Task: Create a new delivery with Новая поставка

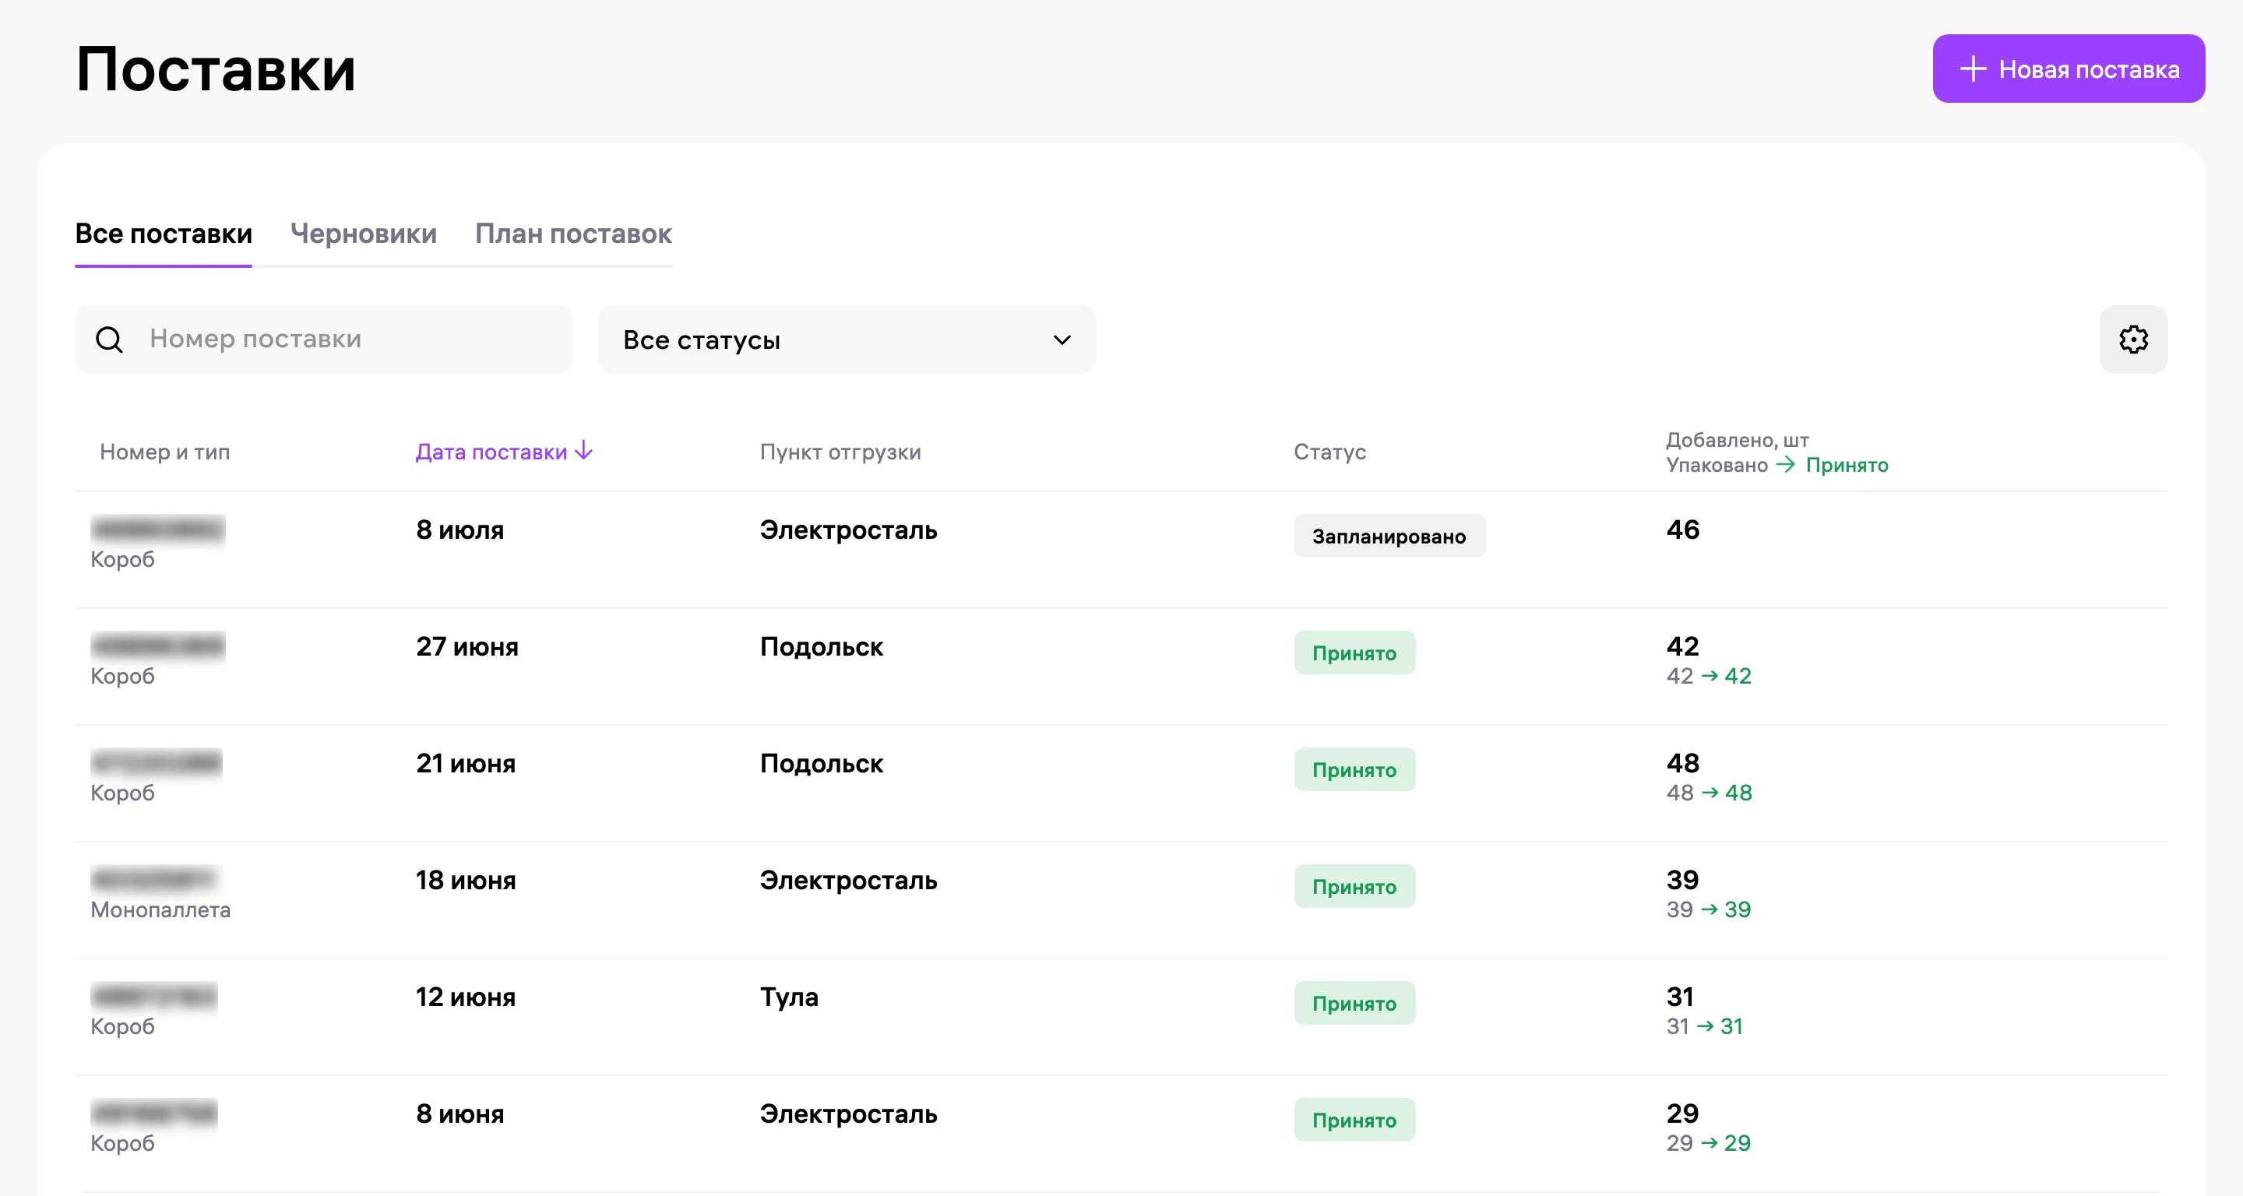Action: click(x=2068, y=69)
